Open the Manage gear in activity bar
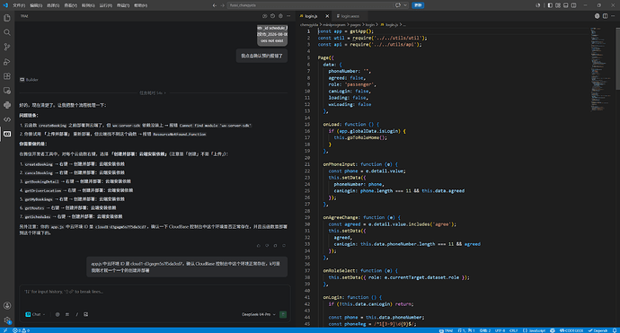Image resolution: width=620 pixels, height=333 pixels. tap(7, 320)
